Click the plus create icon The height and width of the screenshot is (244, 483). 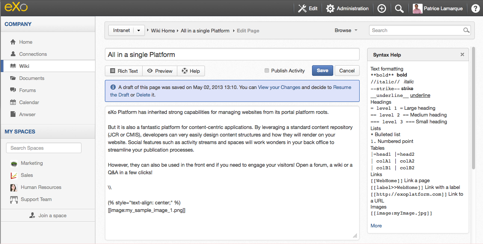(381, 8)
